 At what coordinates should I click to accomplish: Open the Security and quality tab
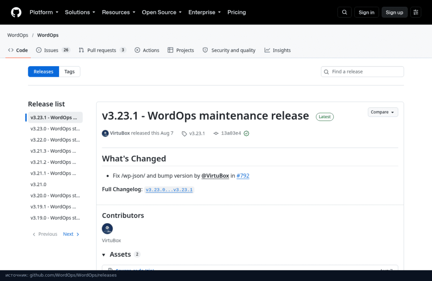(229, 50)
